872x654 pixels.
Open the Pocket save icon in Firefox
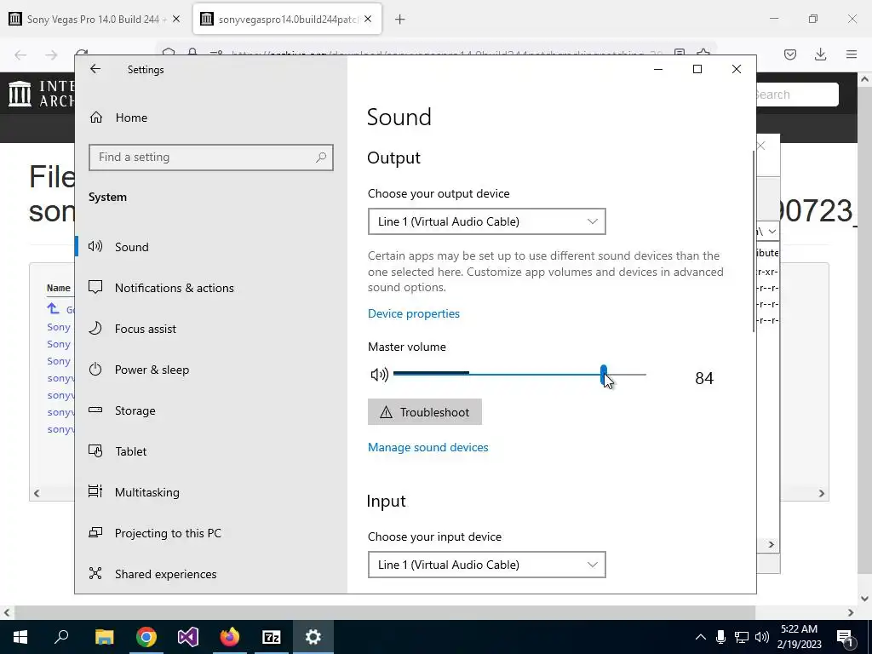click(790, 54)
